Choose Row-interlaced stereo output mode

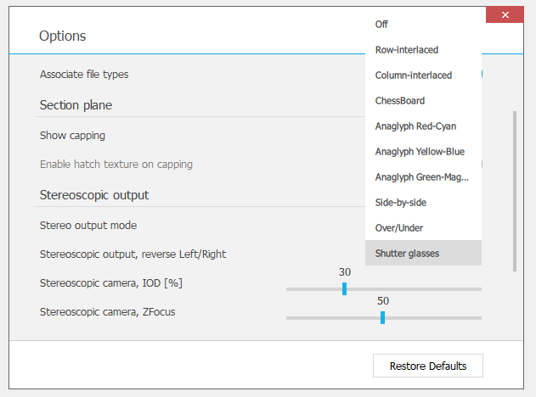coord(407,50)
